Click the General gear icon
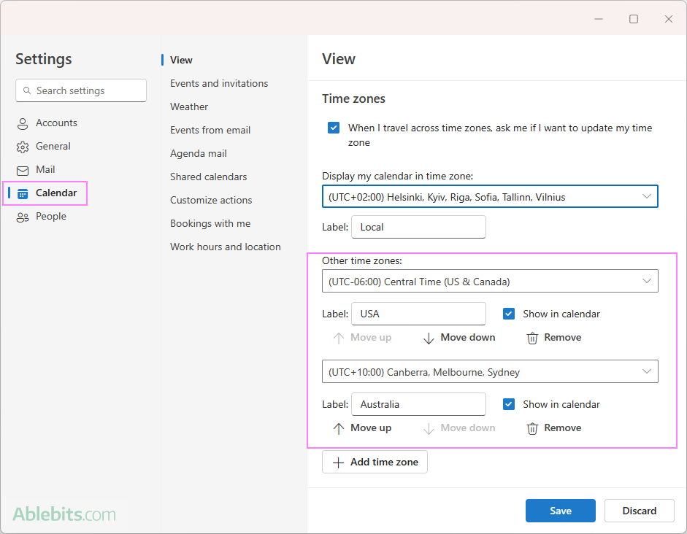This screenshot has height=534, width=687. click(23, 147)
